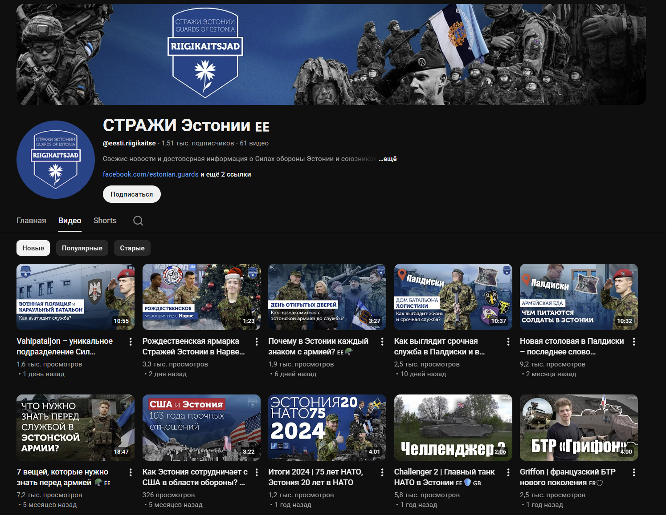Select the Новые sort filter chip
Image resolution: width=666 pixels, height=515 pixels.
[33, 248]
